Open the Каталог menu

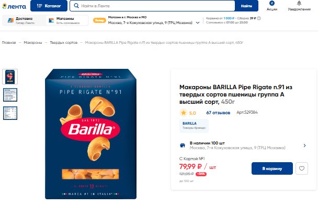(49, 6)
